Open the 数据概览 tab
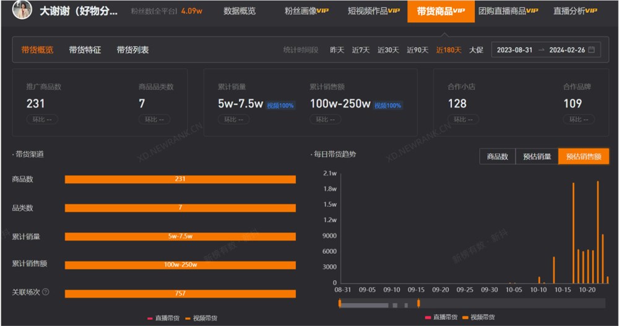619x326 pixels. (x=239, y=11)
